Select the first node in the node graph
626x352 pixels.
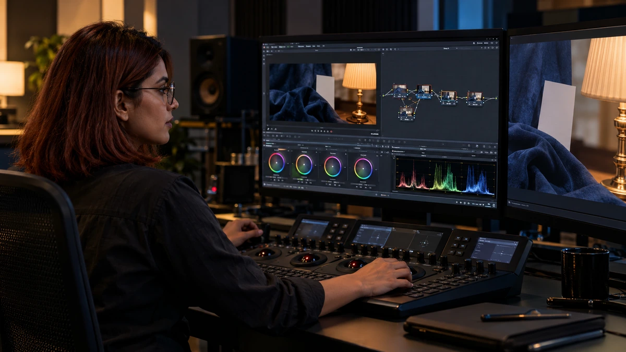400,90
